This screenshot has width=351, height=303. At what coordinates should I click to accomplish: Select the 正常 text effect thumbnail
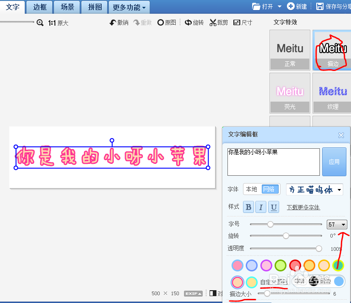[x=290, y=50]
